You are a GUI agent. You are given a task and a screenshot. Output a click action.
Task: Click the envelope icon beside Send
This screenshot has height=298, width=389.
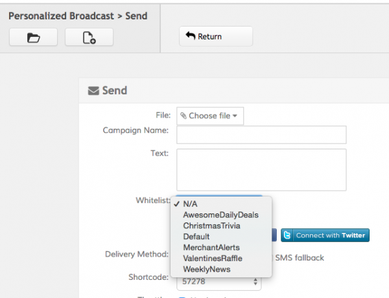coord(93,91)
